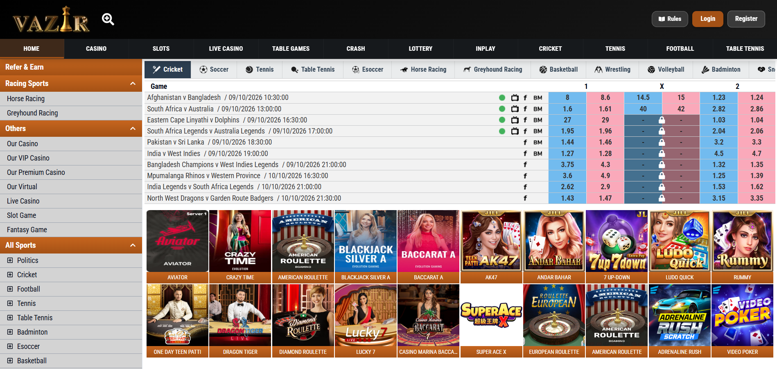This screenshot has height=369, width=777.
Task: Click fancy 'f' icon for South Africa v Australia
Action: 525,109
